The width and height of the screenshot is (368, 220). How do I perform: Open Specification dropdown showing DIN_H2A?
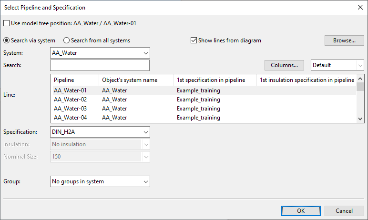[x=100, y=132]
